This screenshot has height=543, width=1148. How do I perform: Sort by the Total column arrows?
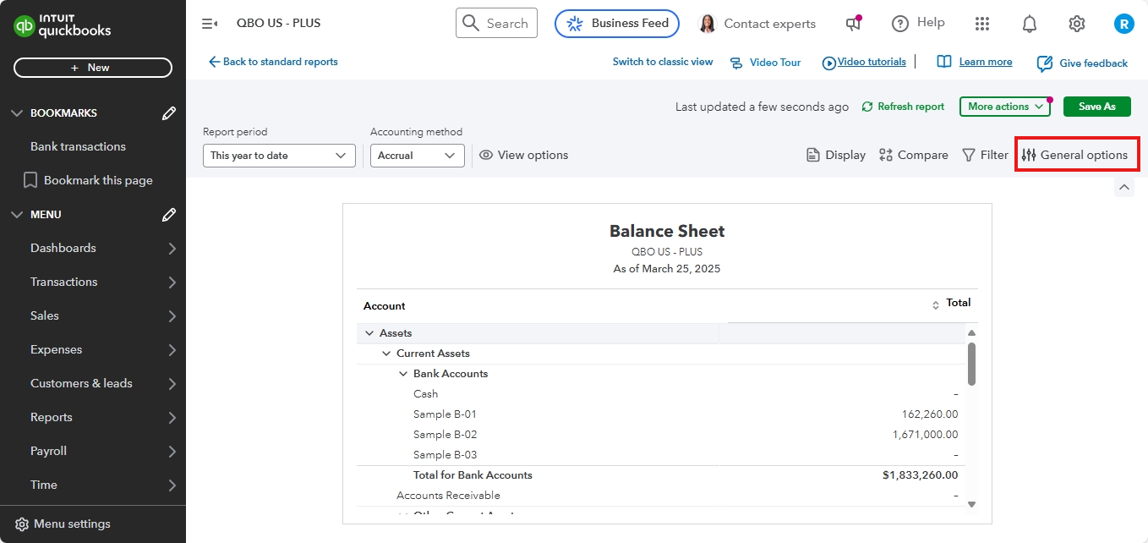click(936, 305)
